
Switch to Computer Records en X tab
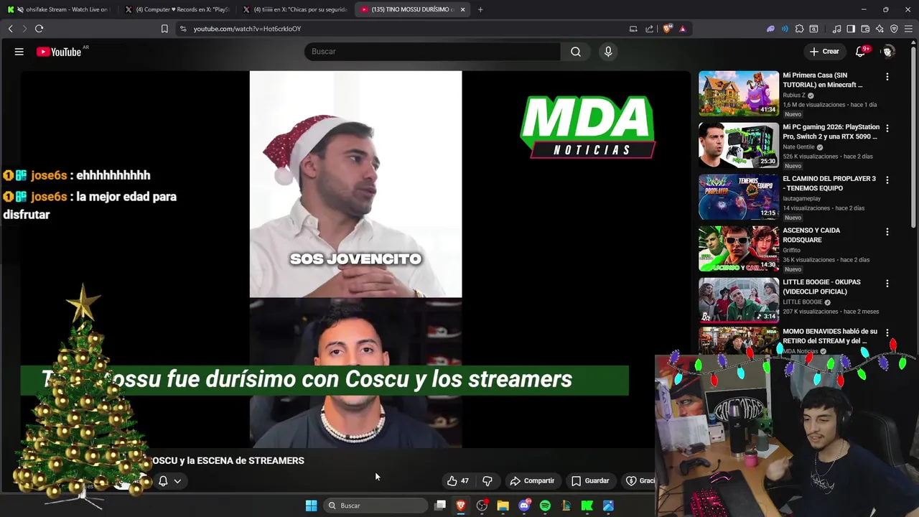[177, 9]
